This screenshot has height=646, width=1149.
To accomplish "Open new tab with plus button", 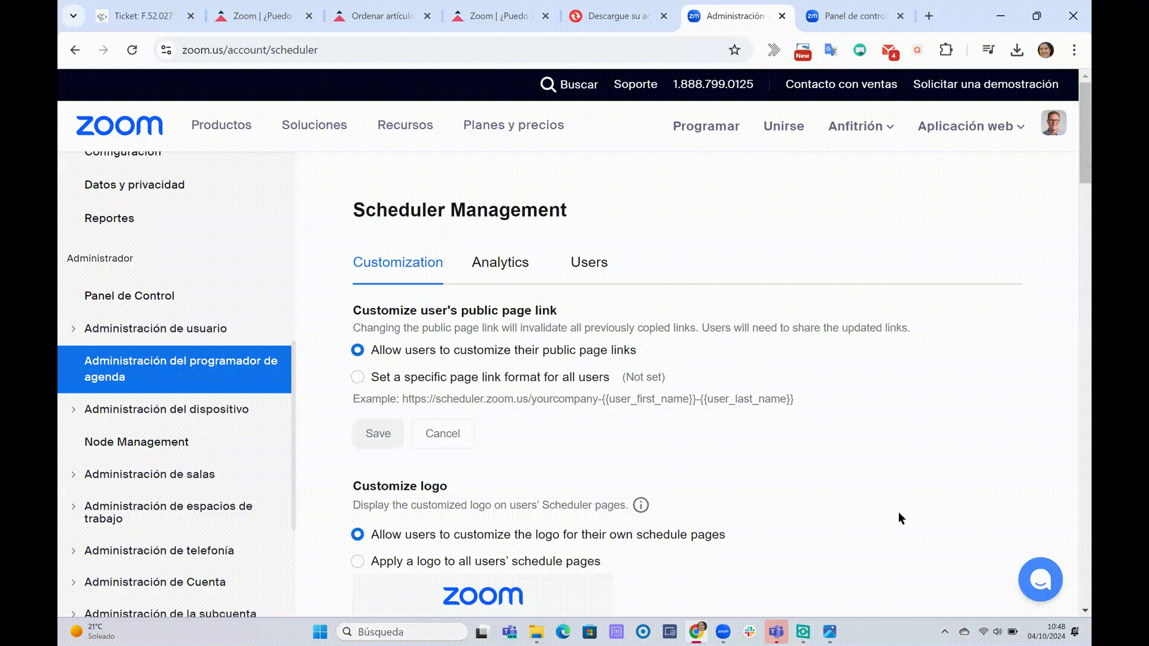I will pyautogui.click(x=929, y=16).
